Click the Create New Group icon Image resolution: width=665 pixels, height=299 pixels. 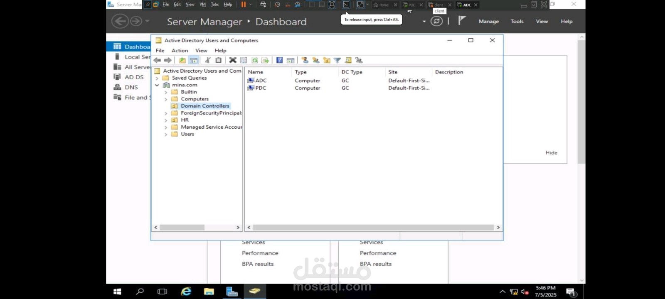pyautogui.click(x=316, y=60)
